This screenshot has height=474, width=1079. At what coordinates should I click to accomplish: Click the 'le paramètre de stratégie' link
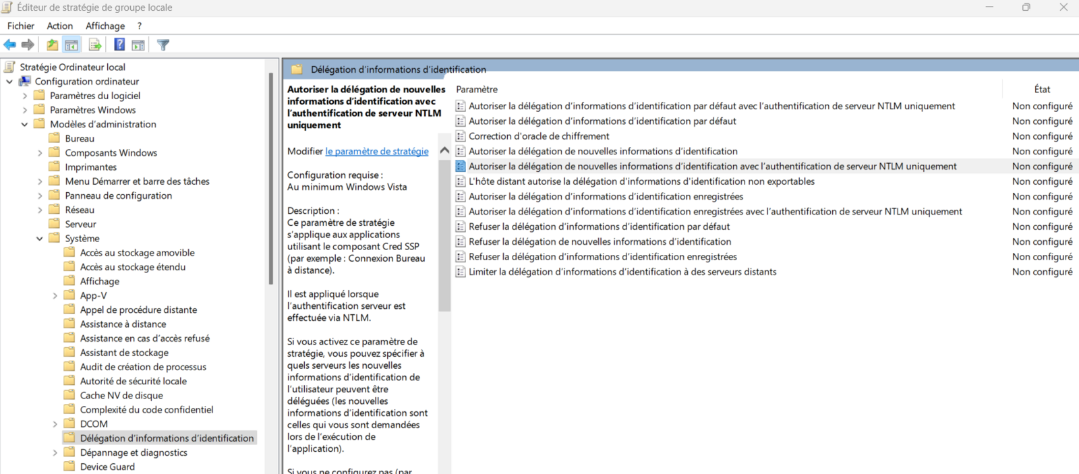coord(376,151)
